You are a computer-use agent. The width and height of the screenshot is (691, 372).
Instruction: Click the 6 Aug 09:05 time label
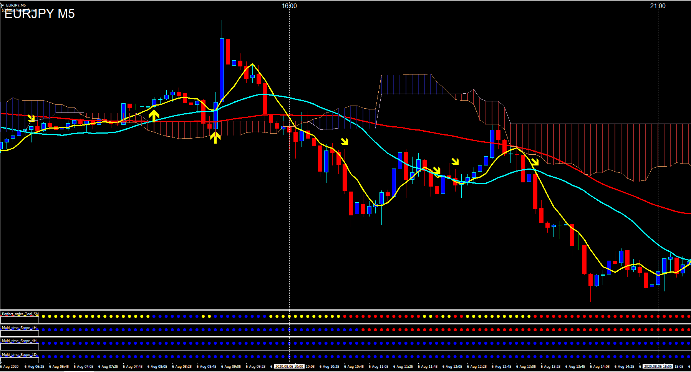coord(232,367)
